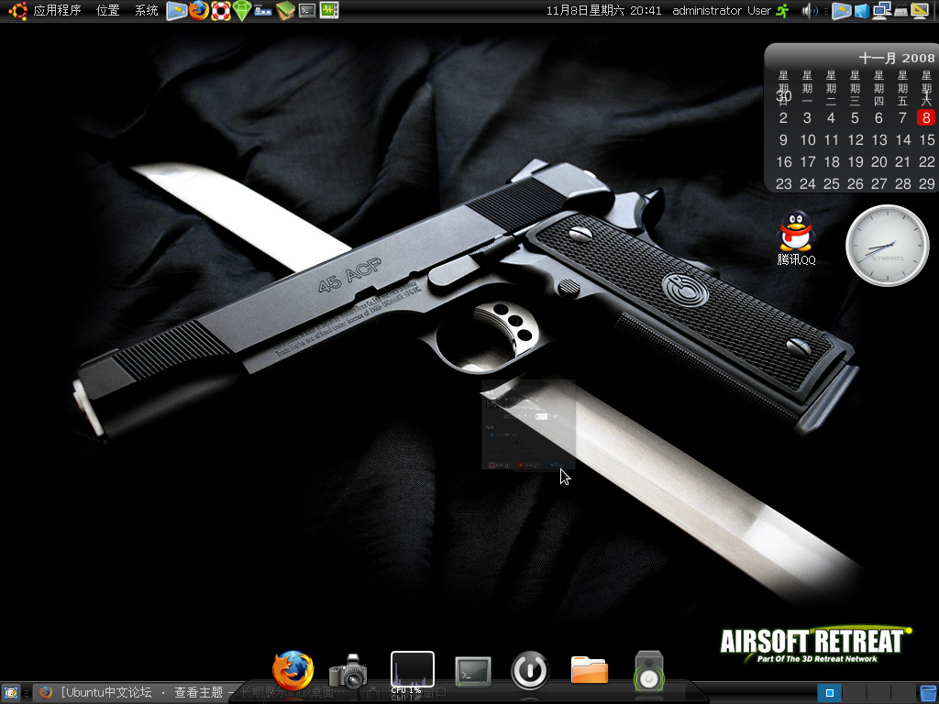Select day 12 in the calendar

[x=856, y=140]
